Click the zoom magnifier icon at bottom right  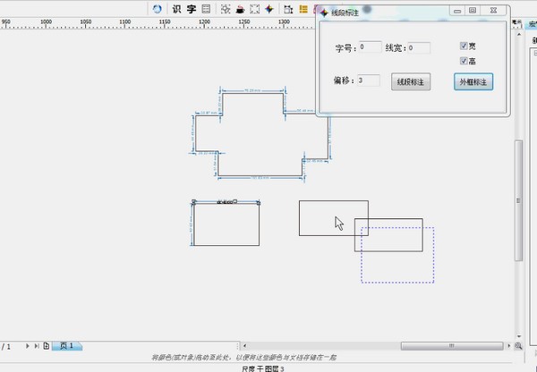coord(518,346)
